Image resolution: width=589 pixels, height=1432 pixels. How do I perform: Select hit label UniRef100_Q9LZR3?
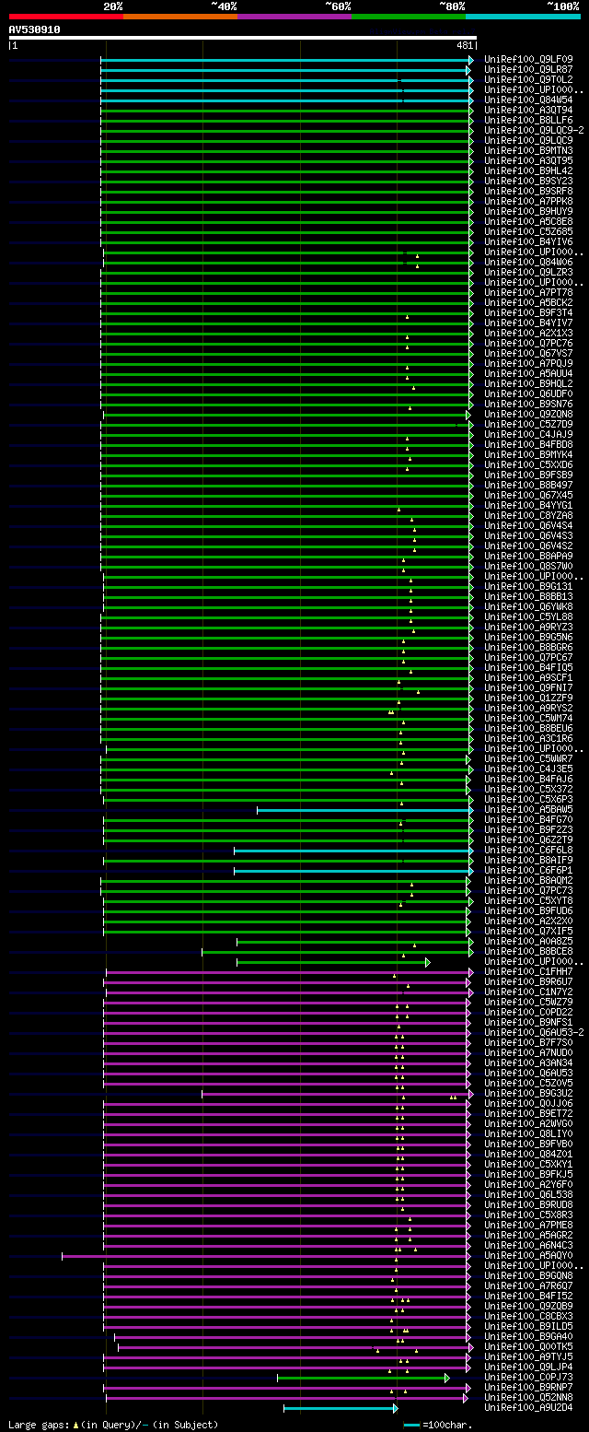click(528, 272)
